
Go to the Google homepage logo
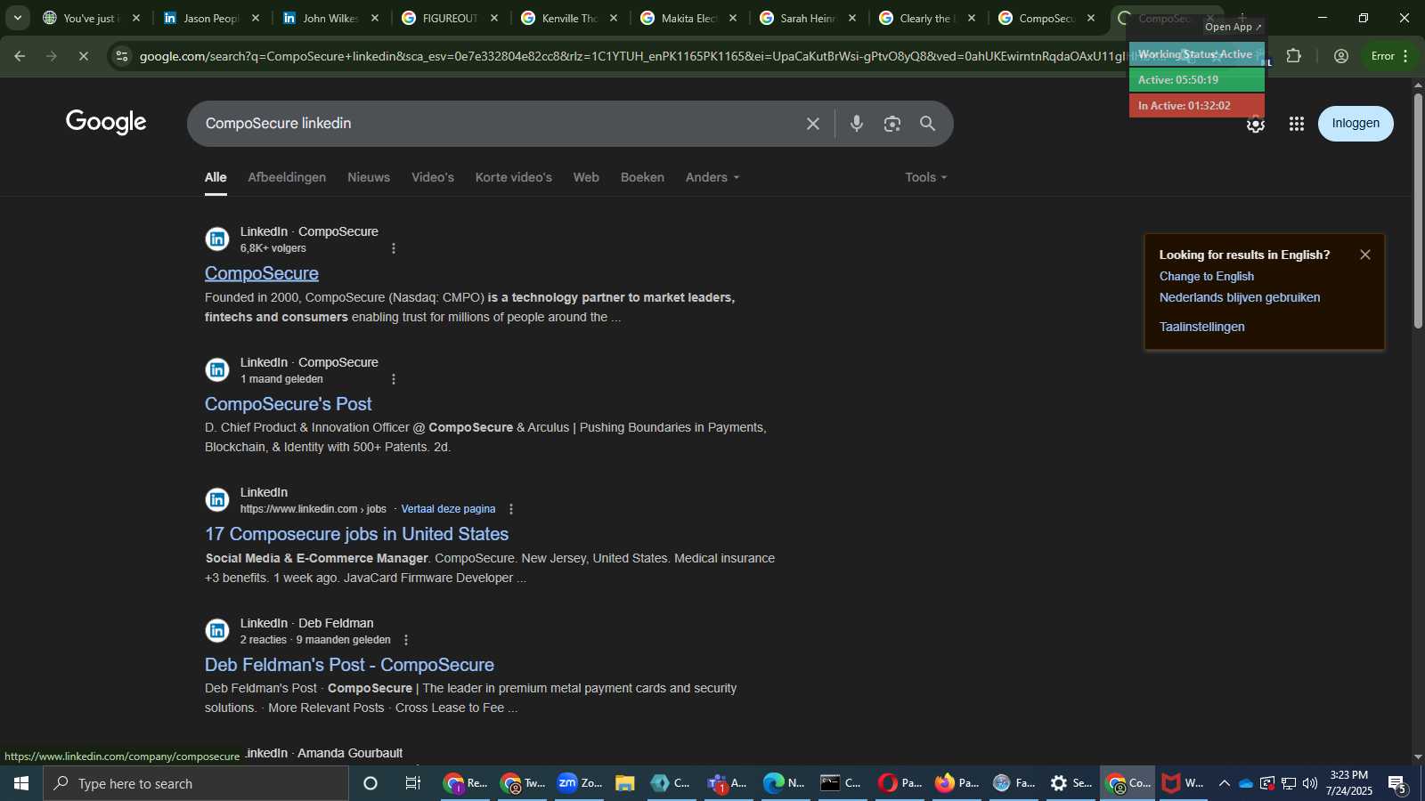click(106, 123)
